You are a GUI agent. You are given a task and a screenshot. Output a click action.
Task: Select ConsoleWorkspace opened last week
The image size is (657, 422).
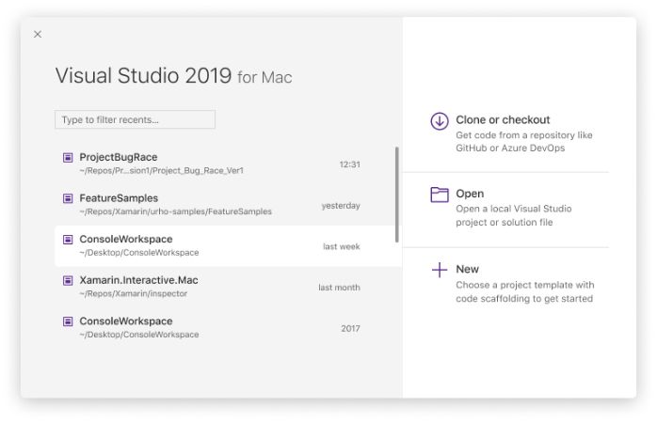pyautogui.click(x=228, y=246)
